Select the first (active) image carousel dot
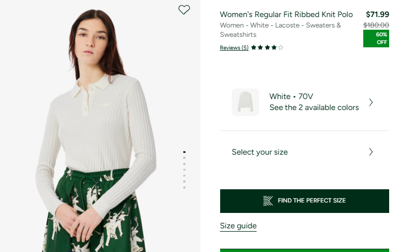This screenshot has height=252, width=393. [x=184, y=152]
